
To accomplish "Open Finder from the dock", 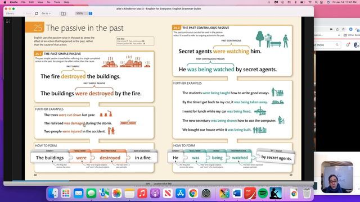I will tap(53, 194).
